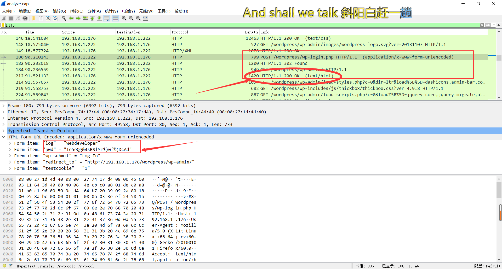The height and width of the screenshot is (269, 502).
Task: Collapse HTML Form URL Encoded section
Action: coord(3,137)
